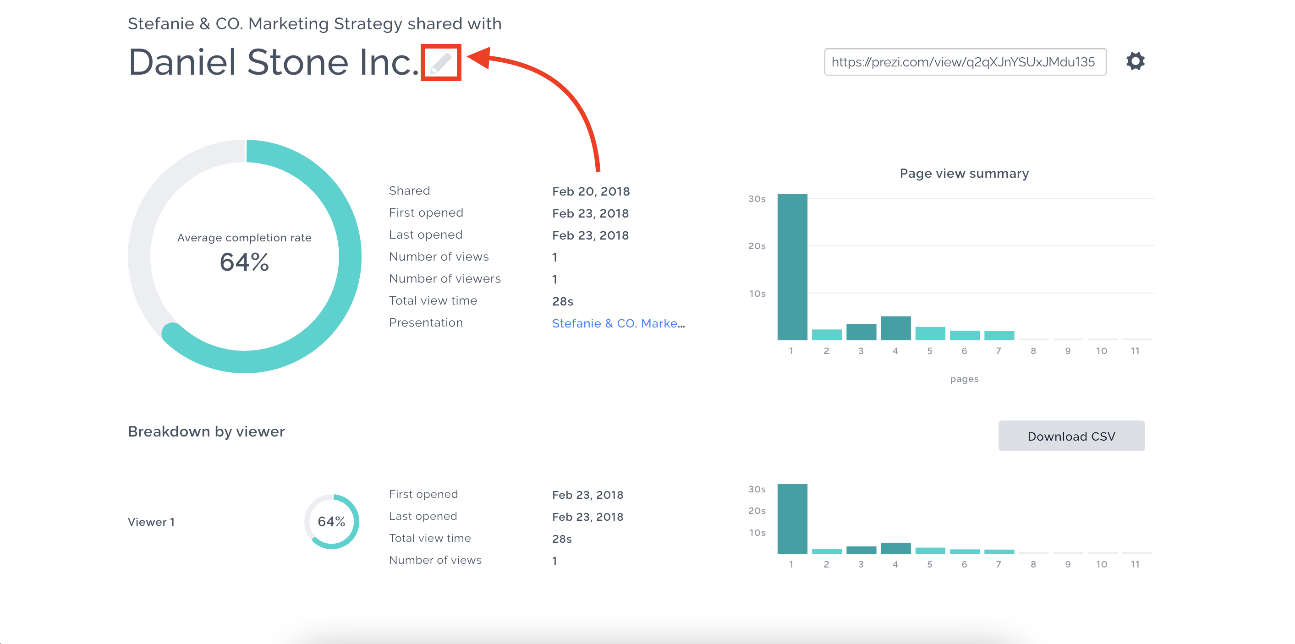Open the settings gear icon

pos(1135,61)
